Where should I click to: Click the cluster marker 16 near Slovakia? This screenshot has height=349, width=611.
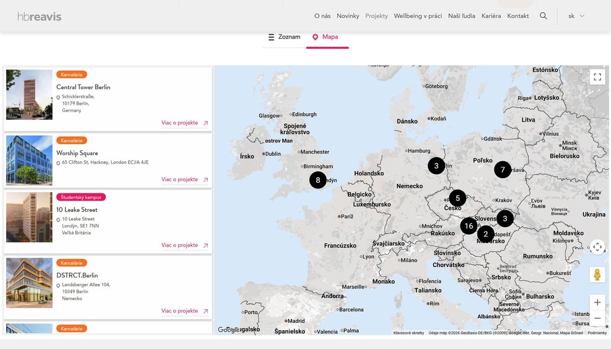tap(469, 226)
